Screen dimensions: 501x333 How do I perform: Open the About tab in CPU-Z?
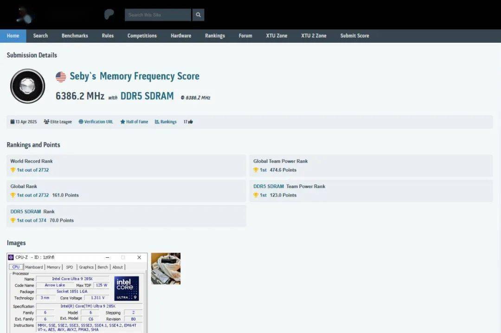click(117, 267)
